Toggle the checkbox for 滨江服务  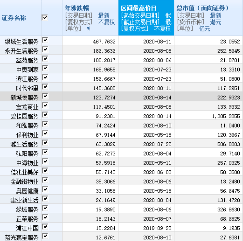click(x=45, y=77)
